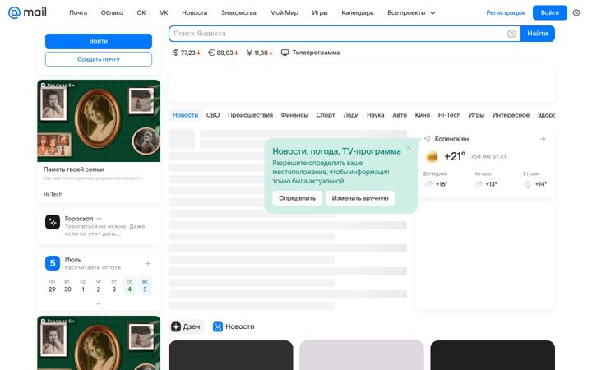Expand calendar with bottom chevron

[x=99, y=303]
